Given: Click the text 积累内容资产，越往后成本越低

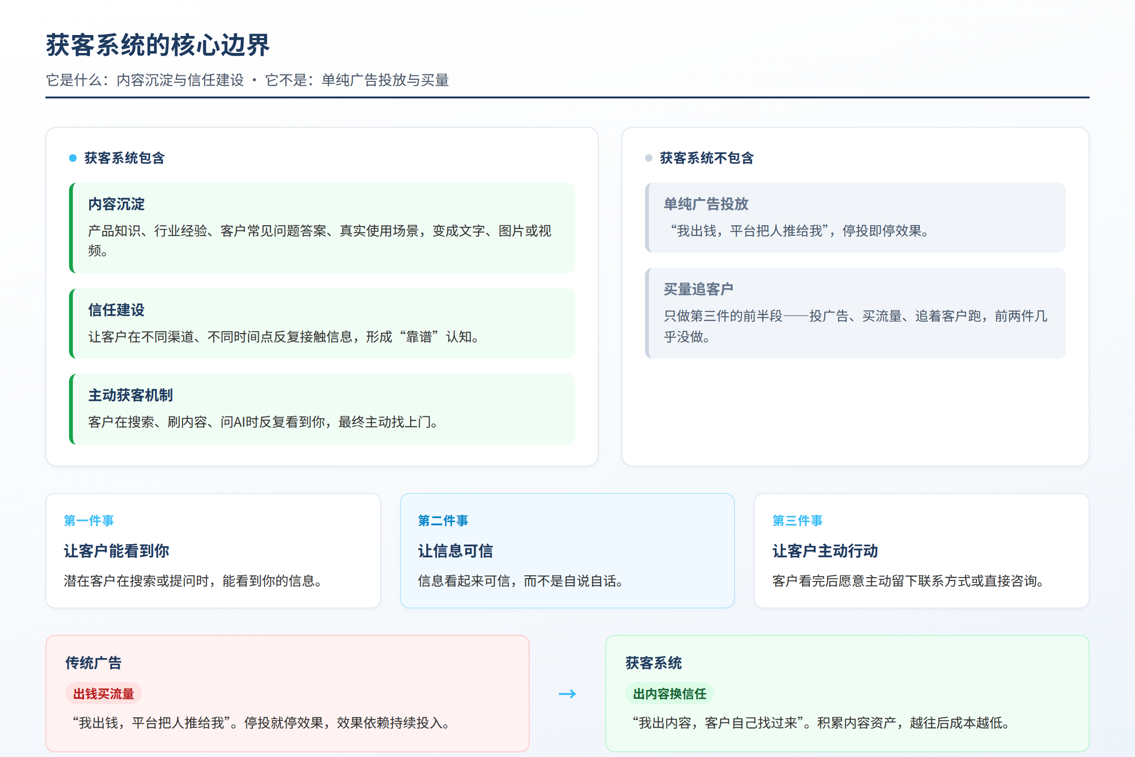Looking at the screenshot, I should [909, 723].
